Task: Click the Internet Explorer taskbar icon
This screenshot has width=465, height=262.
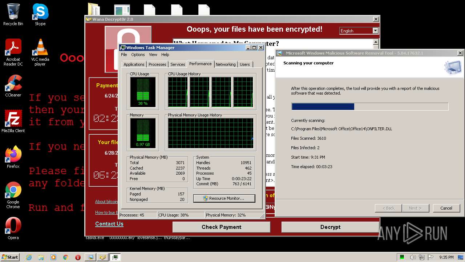Action: point(29,257)
